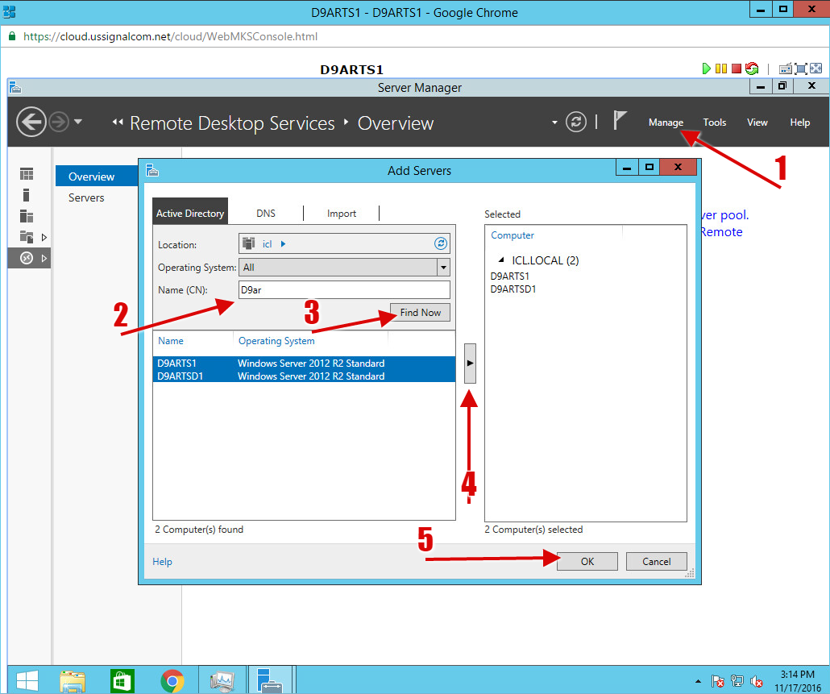Click the green power-on play icon

click(x=706, y=69)
